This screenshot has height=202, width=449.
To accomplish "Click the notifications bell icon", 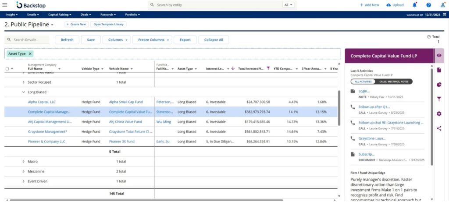I will click(x=415, y=5).
